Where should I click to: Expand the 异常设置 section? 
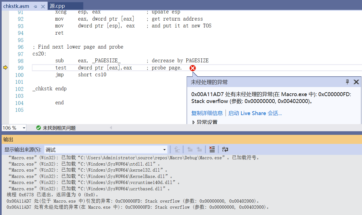tap(194, 122)
